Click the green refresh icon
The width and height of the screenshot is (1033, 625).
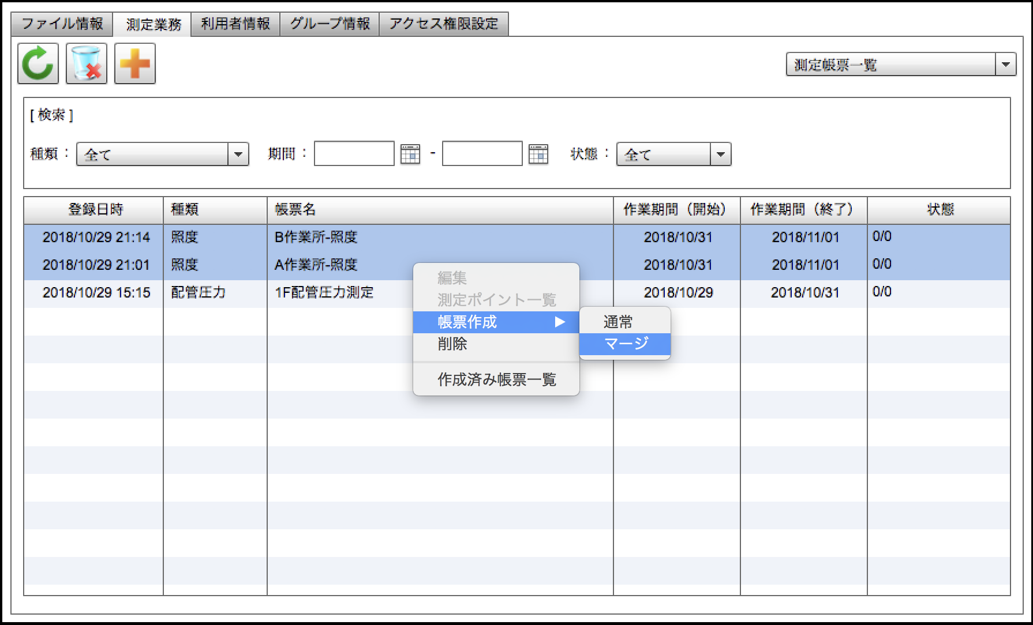tap(38, 64)
